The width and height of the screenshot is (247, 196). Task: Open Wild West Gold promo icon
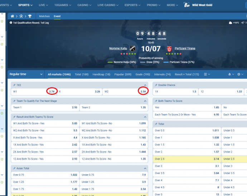[x=187, y=5]
